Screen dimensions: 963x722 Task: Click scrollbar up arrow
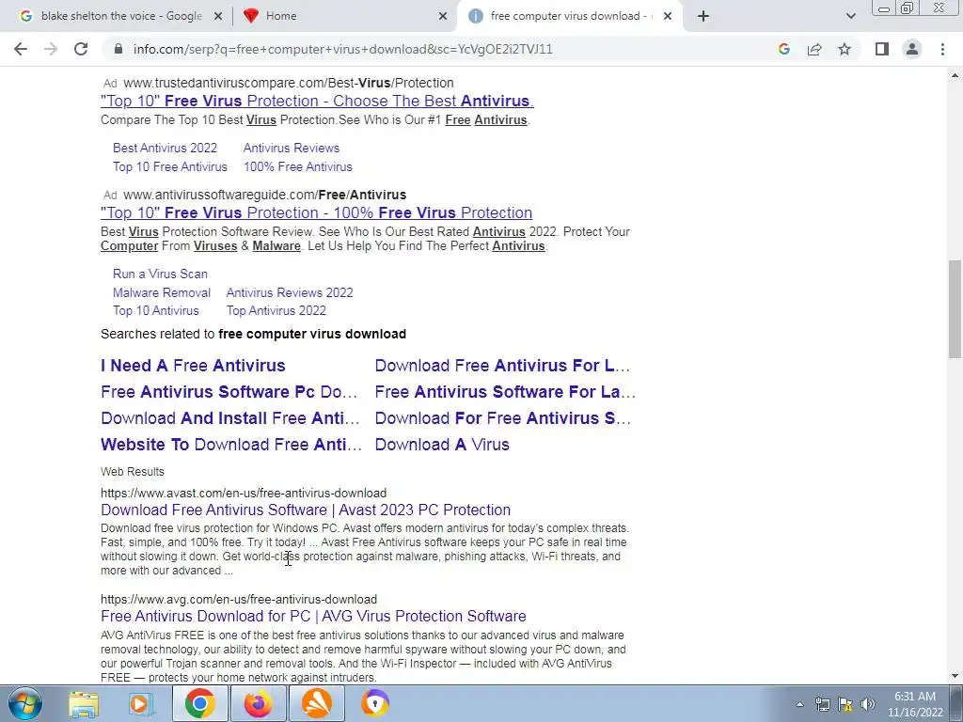point(955,75)
